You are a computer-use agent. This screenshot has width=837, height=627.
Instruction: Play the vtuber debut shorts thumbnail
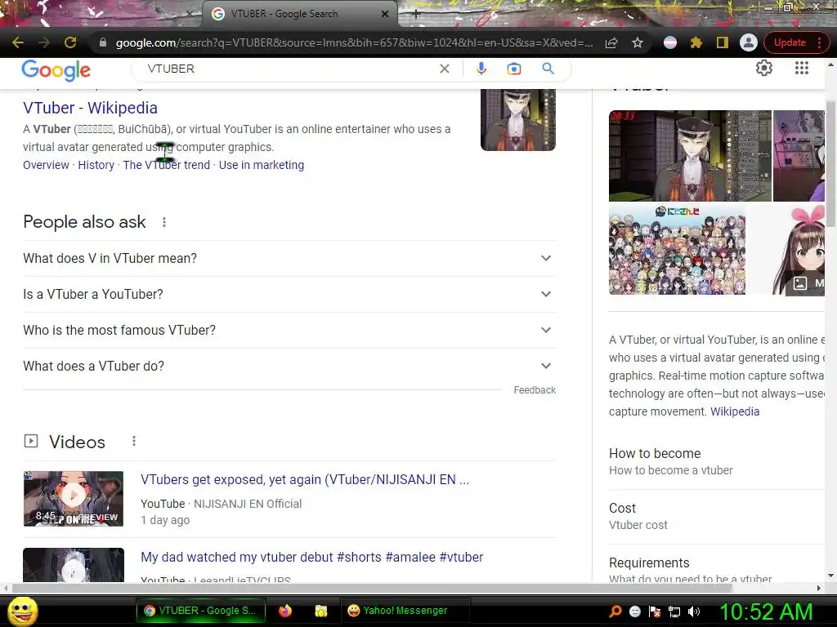coord(73,565)
